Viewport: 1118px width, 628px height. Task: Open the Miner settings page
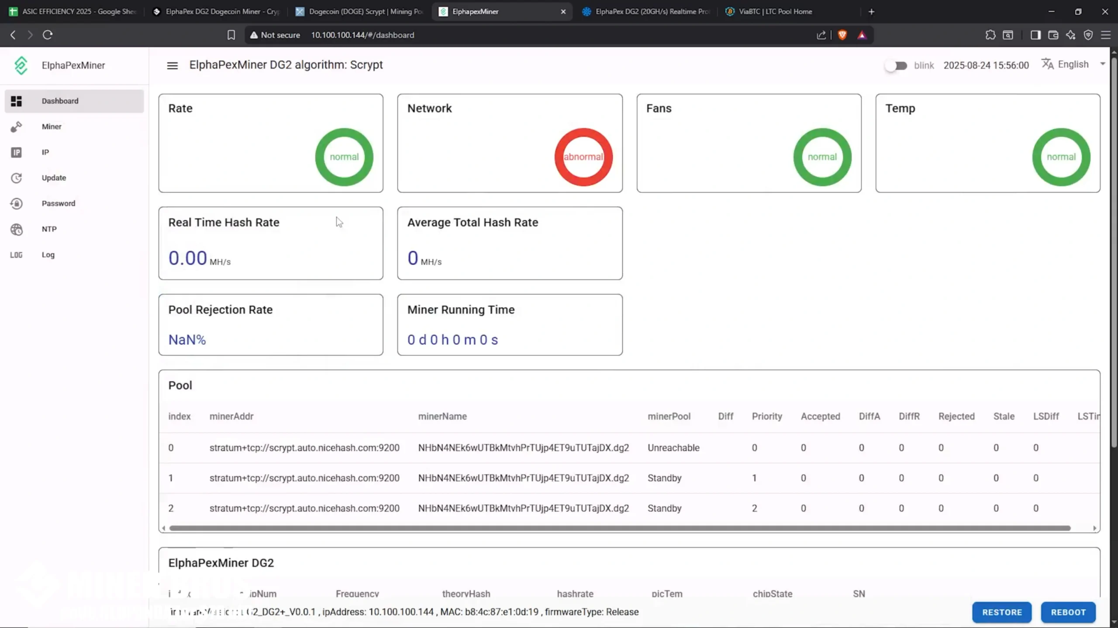tap(74, 126)
